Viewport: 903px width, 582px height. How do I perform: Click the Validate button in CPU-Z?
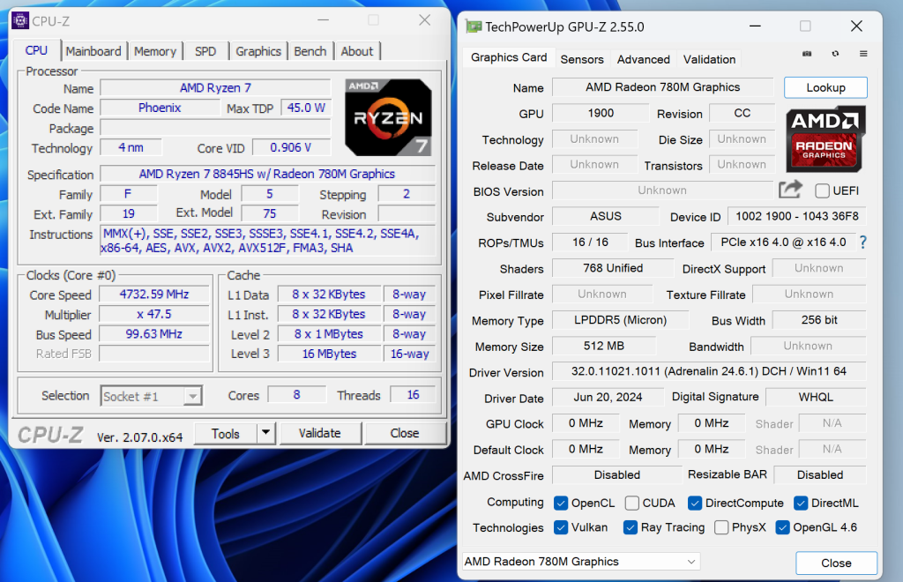click(x=319, y=433)
